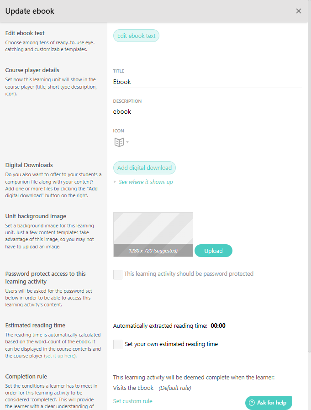311x410 pixels.
Task: Open the 'Set custom rule' link
Action: point(132,401)
